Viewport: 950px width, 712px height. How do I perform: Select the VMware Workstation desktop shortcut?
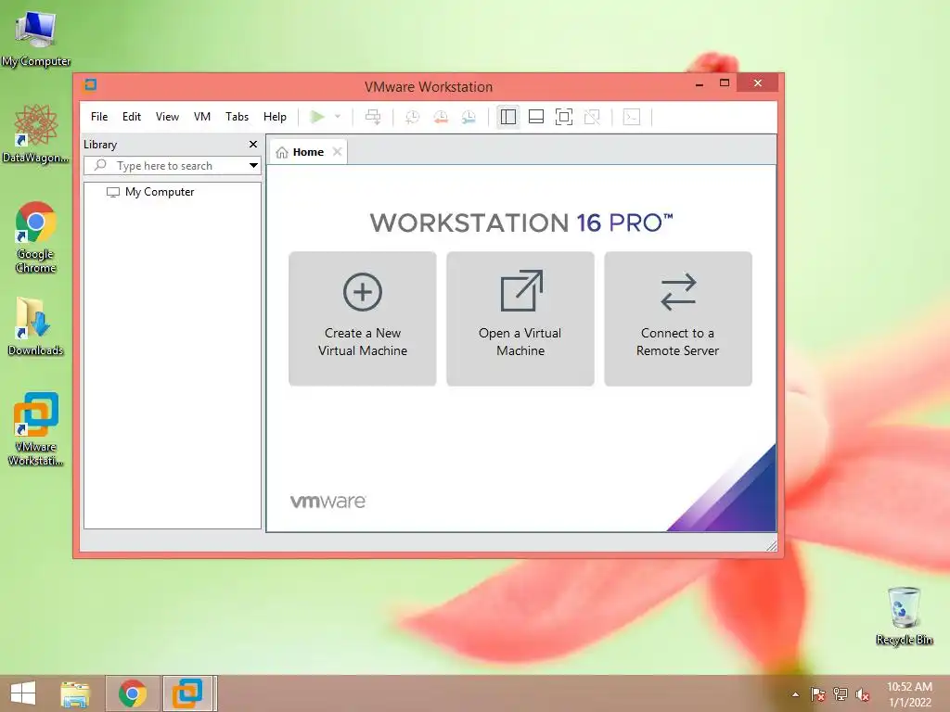click(x=36, y=429)
